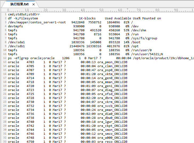The image size is (194, 143).
Task: Click process name 'ora_pman_ORCLCDB'
Action: [x=112, y=110]
